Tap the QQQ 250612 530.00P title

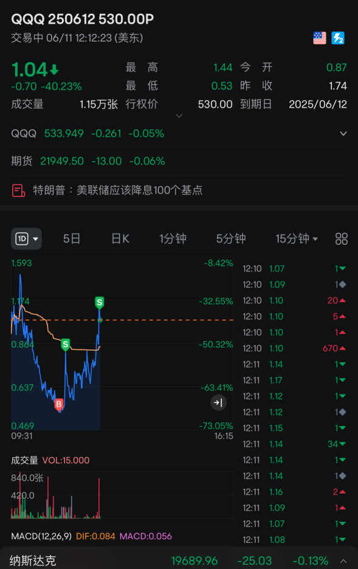[x=83, y=19]
